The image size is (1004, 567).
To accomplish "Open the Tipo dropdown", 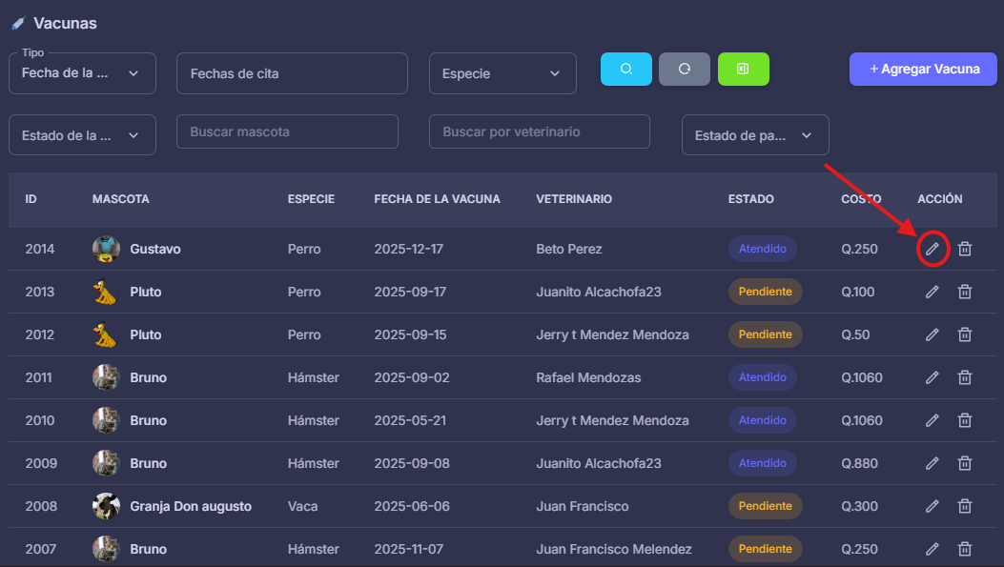I will [x=82, y=73].
